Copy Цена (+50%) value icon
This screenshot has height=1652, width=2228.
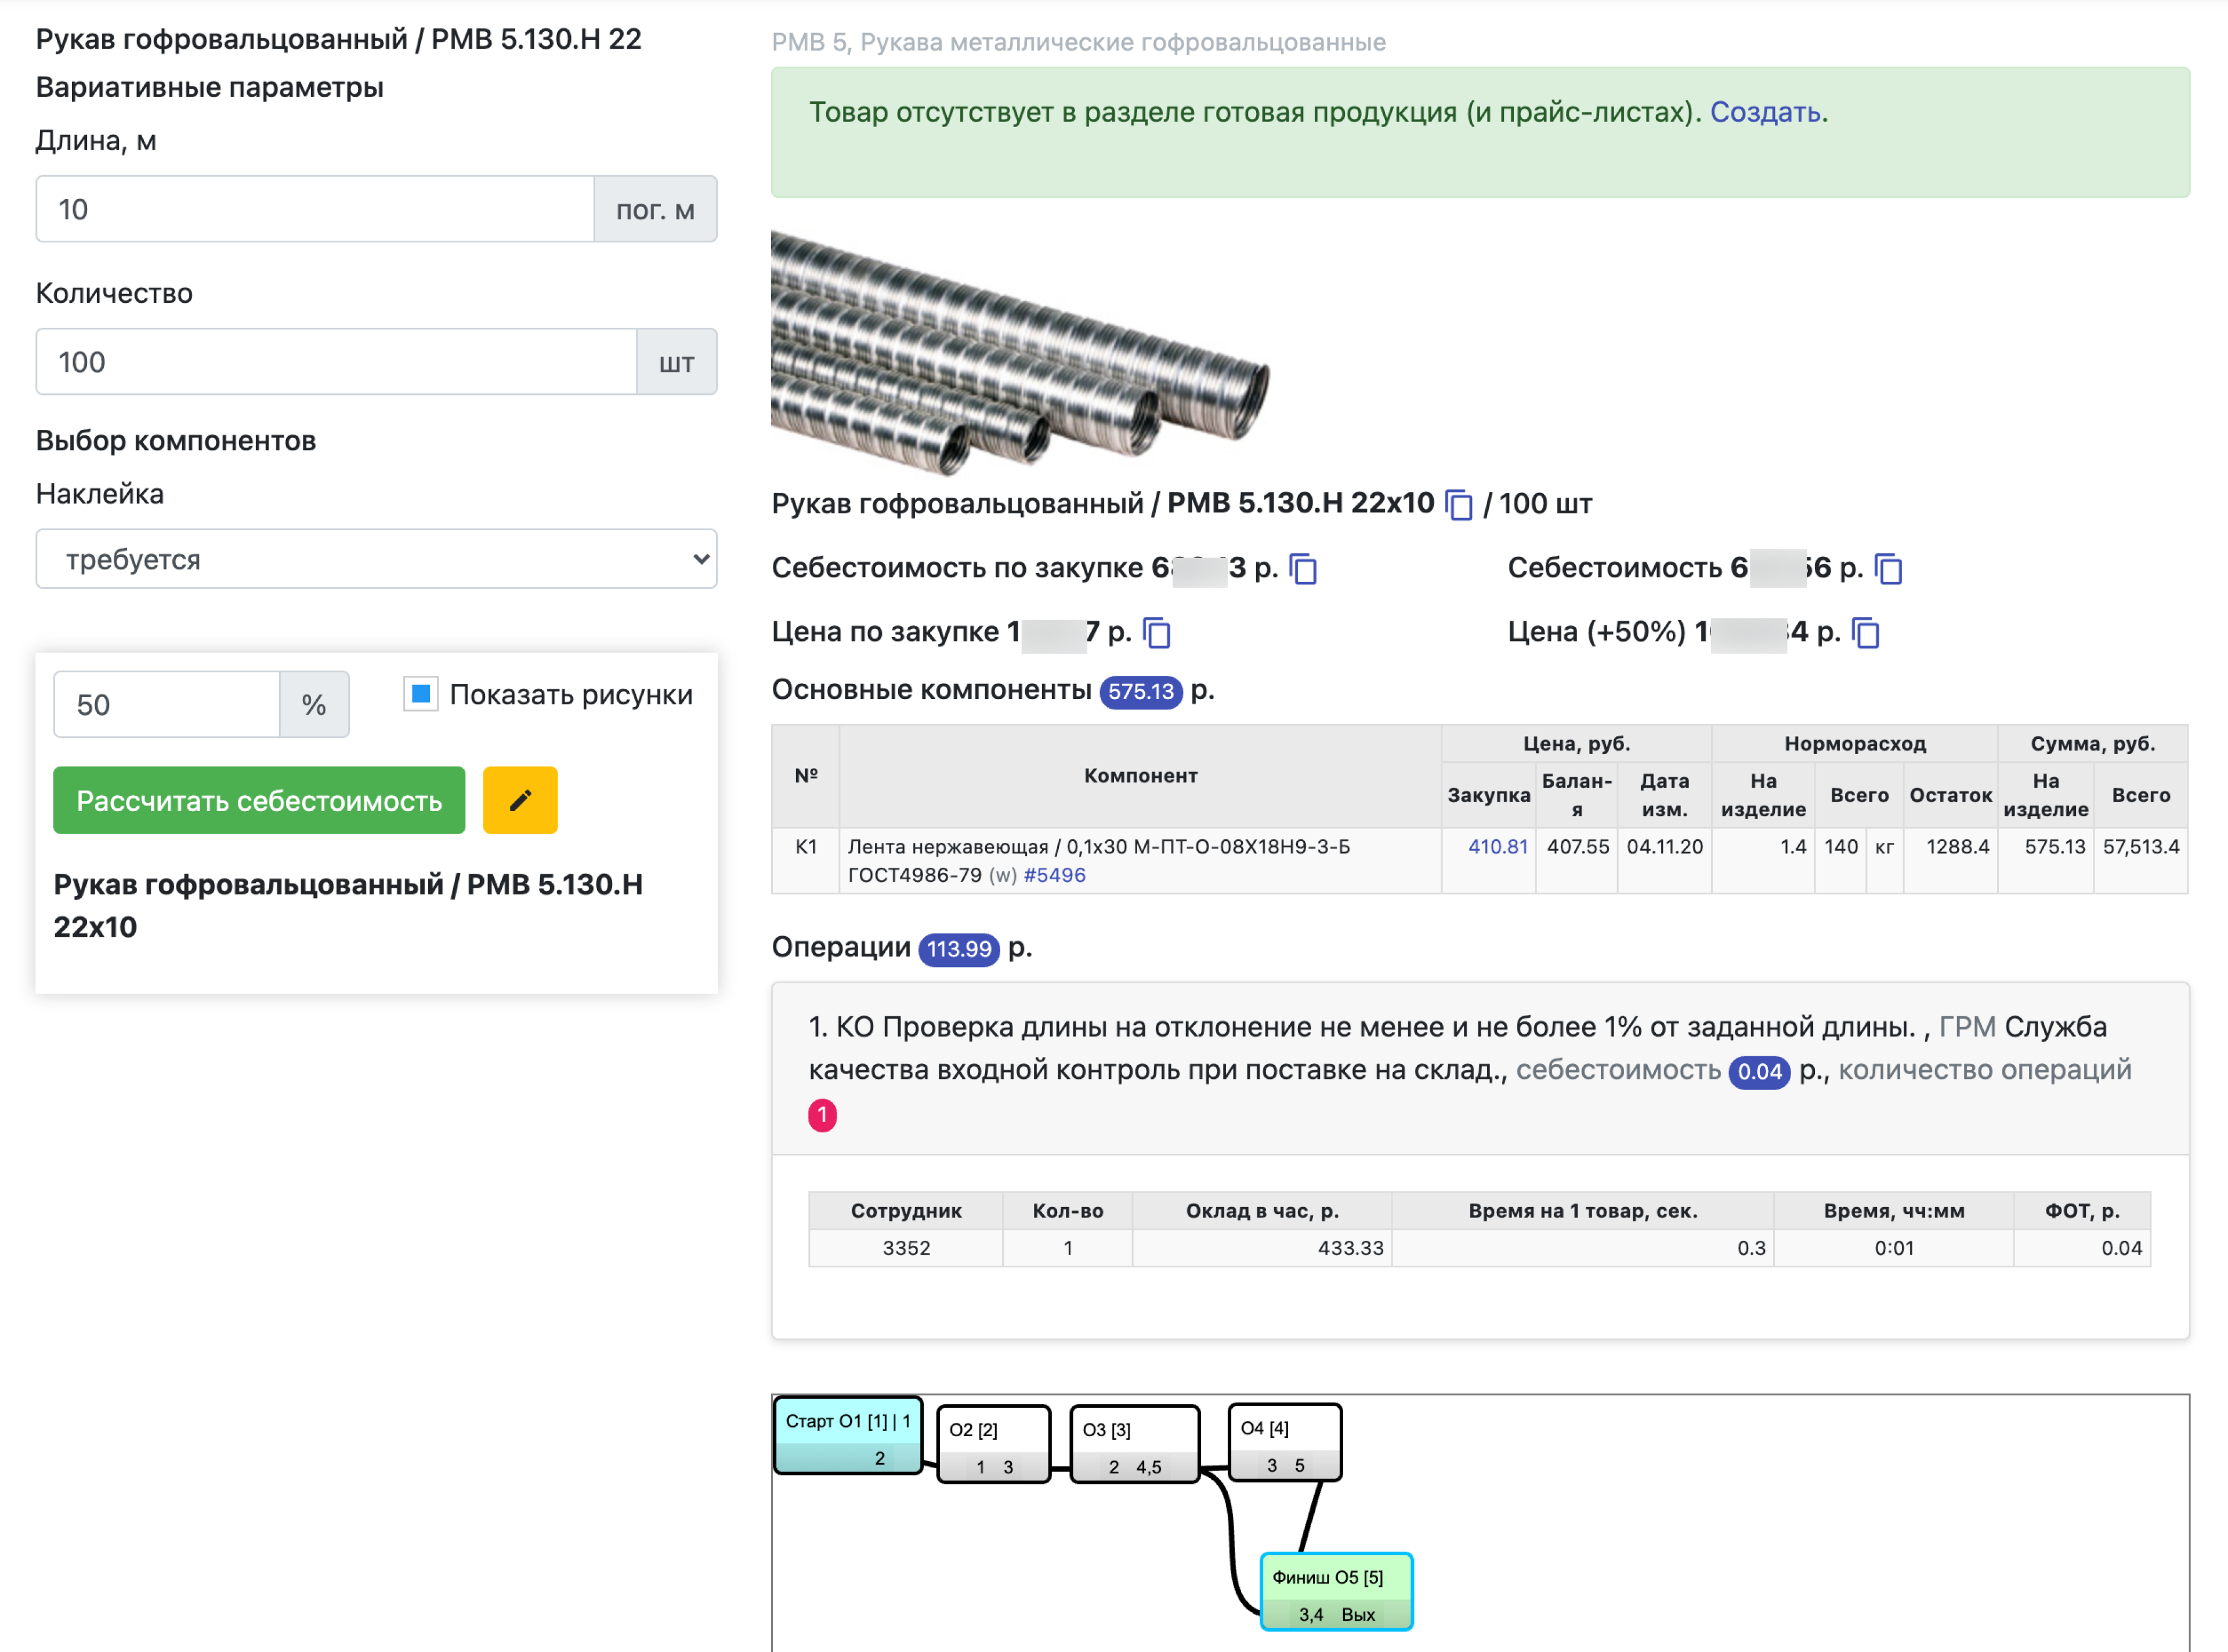[1866, 633]
